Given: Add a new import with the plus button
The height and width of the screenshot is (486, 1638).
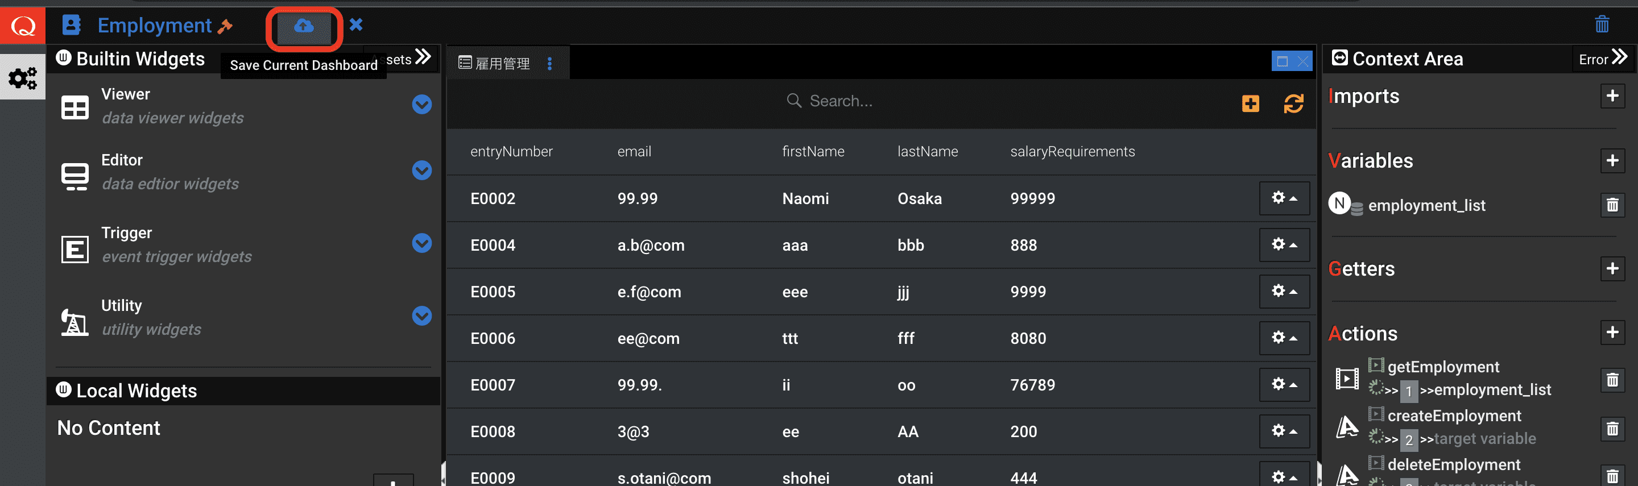Looking at the screenshot, I should (x=1612, y=96).
